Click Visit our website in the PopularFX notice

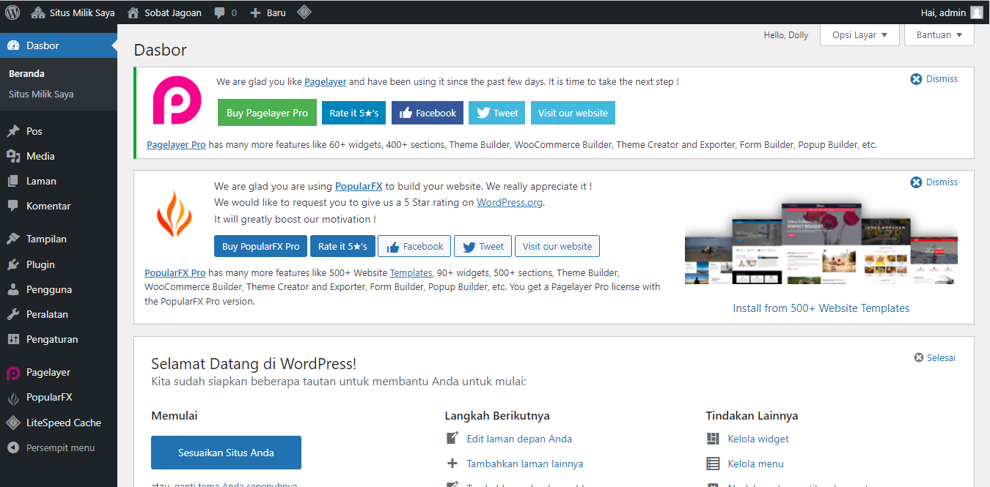click(x=557, y=246)
